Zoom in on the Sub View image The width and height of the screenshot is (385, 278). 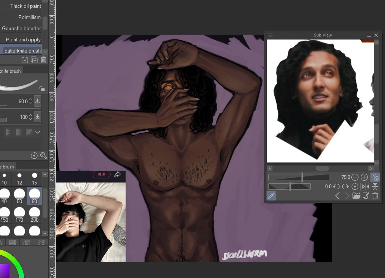pos(364,177)
